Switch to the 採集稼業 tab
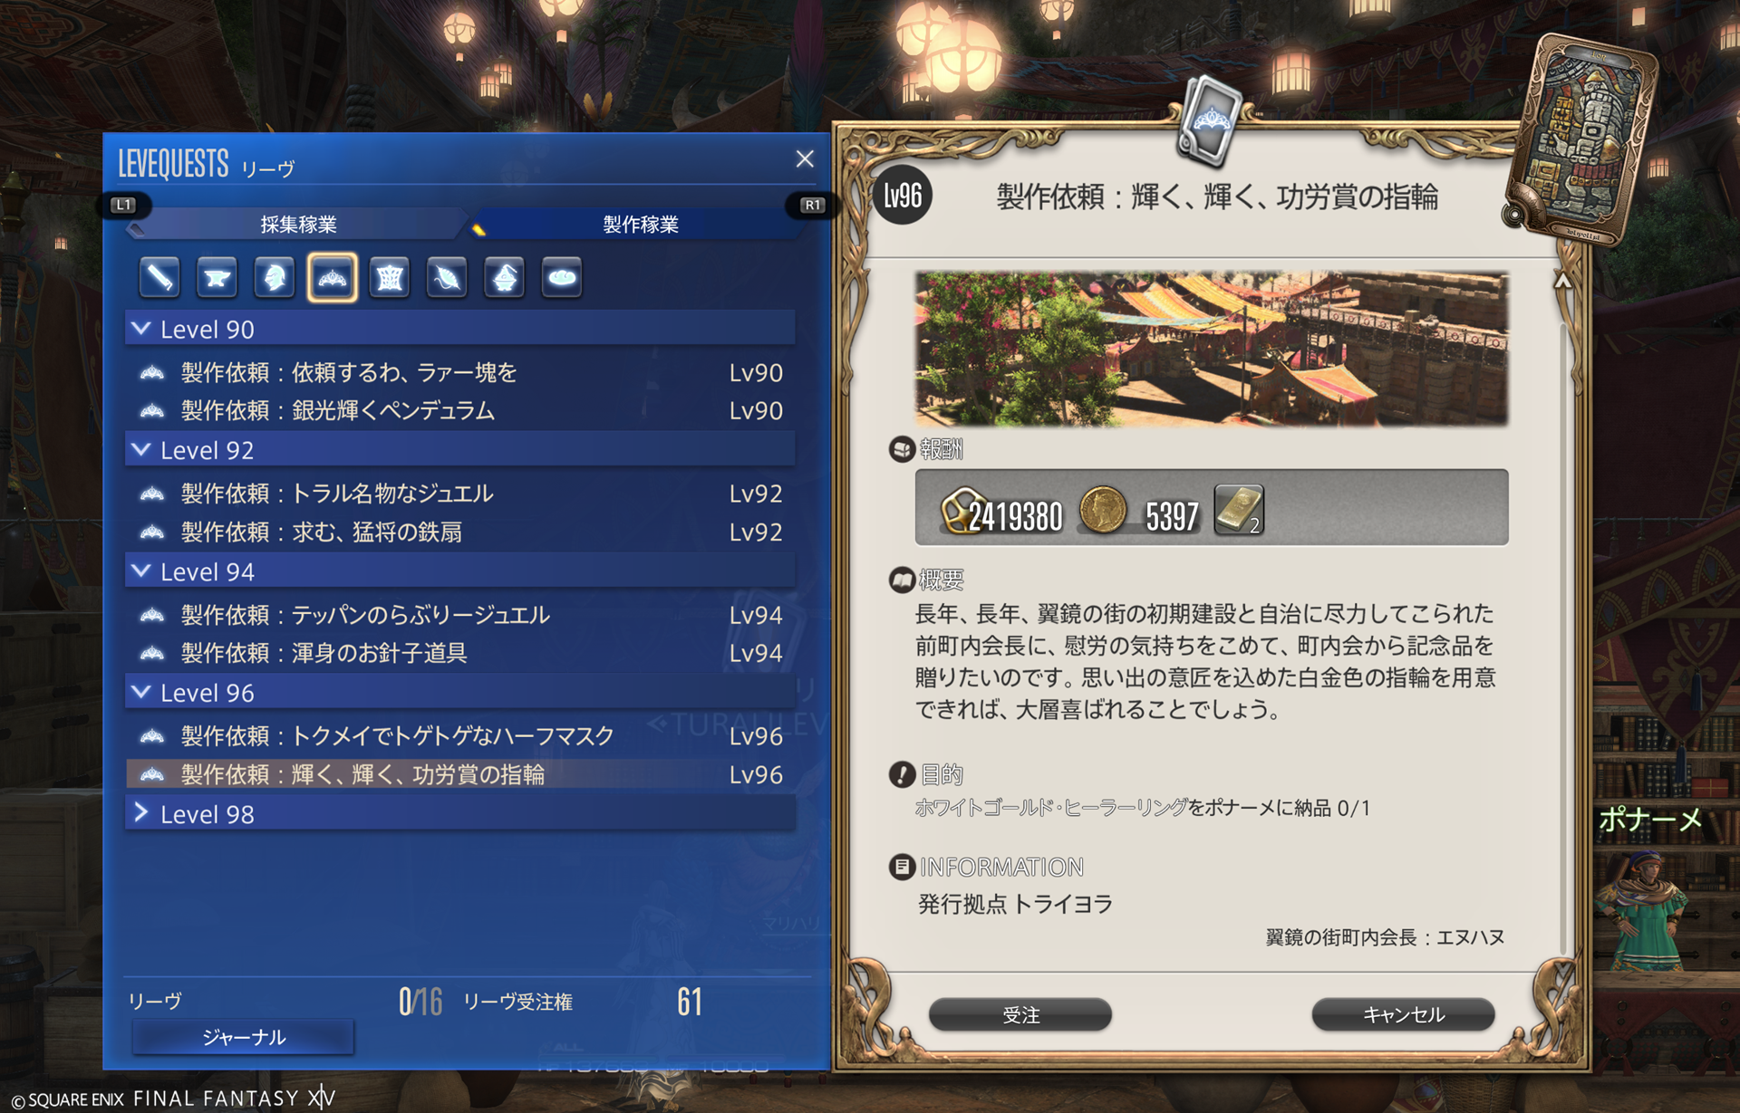The width and height of the screenshot is (1740, 1113). tap(298, 225)
